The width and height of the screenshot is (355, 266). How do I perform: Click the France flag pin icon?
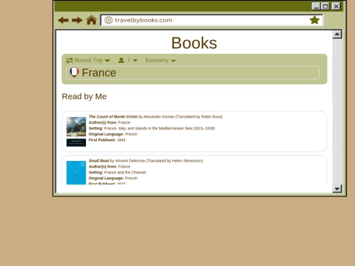pyautogui.click(x=74, y=72)
